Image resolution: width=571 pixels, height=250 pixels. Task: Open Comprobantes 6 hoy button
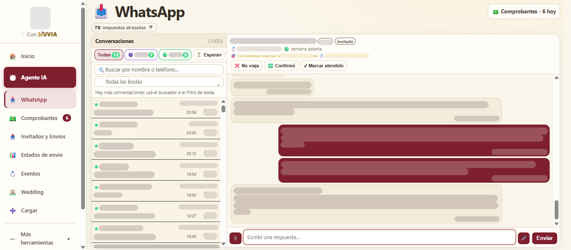click(524, 11)
